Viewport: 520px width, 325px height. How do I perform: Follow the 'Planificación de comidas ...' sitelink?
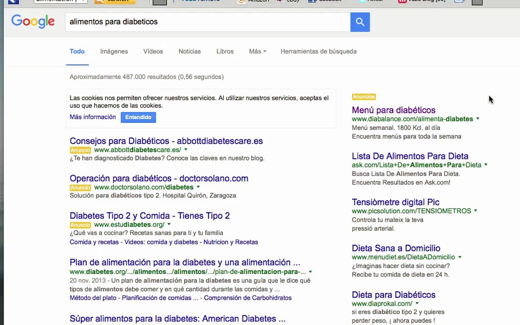[160, 298]
